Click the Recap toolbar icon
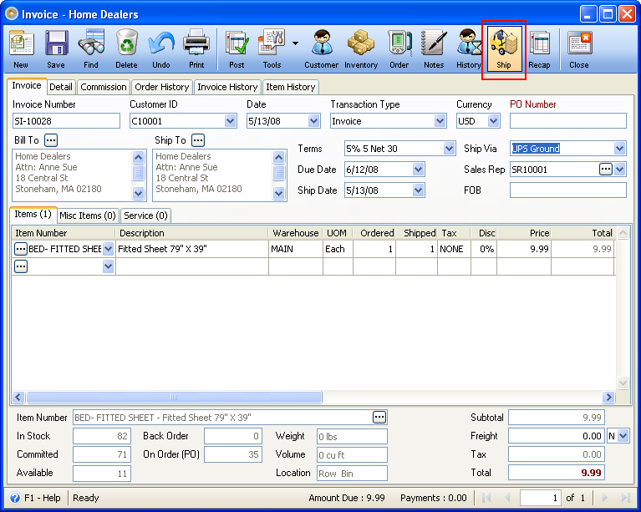The image size is (641, 512). tap(539, 49)
